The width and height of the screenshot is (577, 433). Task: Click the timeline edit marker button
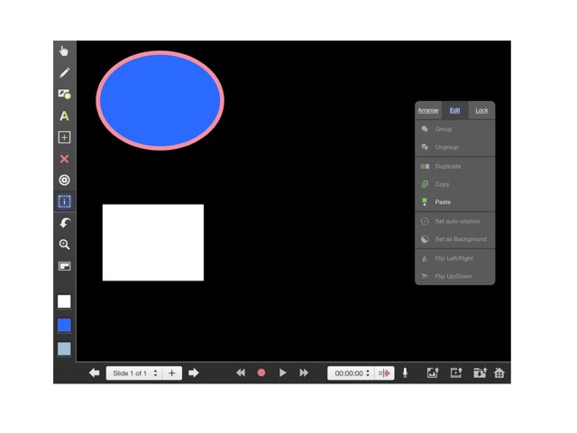point(384,373)
